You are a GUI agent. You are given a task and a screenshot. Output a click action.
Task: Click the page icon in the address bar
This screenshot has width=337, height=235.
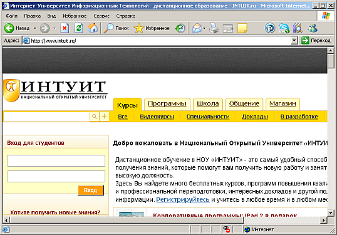click(26, 41)
